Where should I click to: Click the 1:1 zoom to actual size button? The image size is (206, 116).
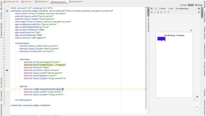point(197,107)
